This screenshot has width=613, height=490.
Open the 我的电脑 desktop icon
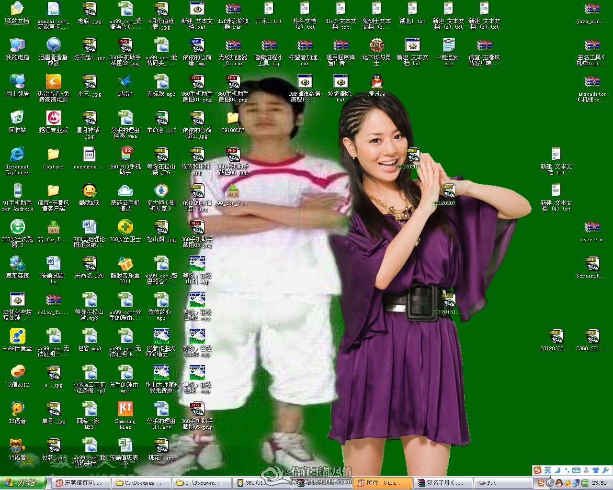coord(17,49)
